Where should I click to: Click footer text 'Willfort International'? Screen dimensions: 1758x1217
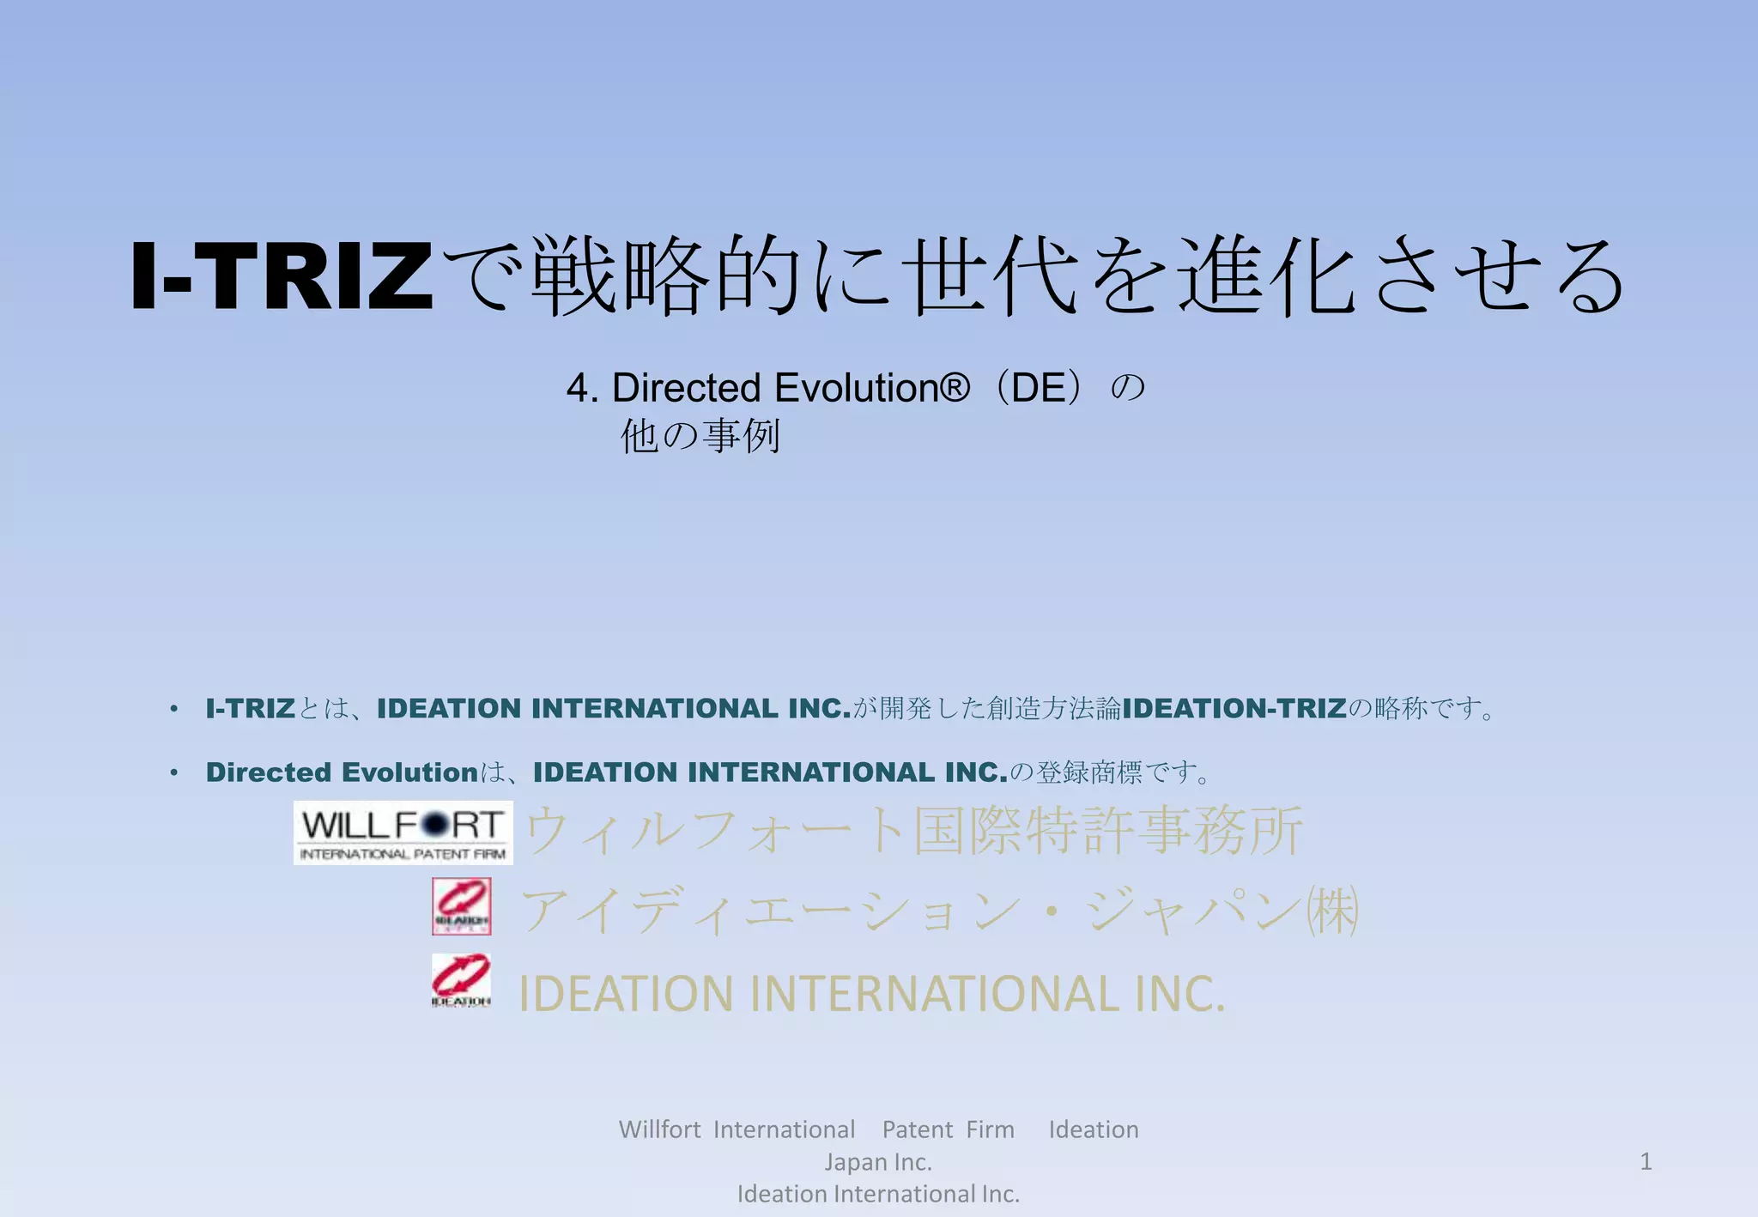coord(737,1129)
